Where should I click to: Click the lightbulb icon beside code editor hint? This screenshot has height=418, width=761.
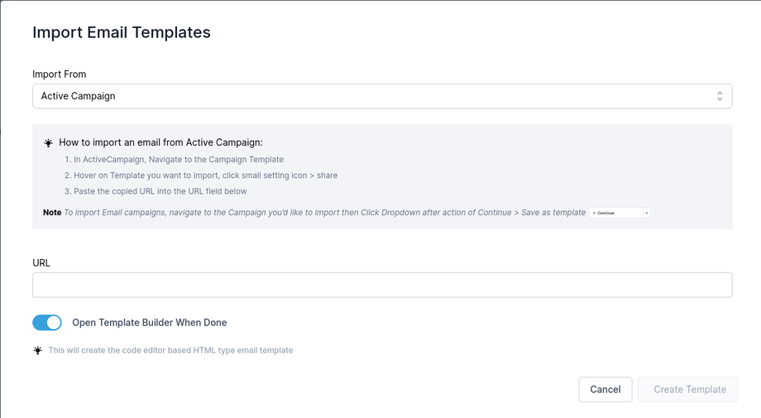[x=38, y=350]
